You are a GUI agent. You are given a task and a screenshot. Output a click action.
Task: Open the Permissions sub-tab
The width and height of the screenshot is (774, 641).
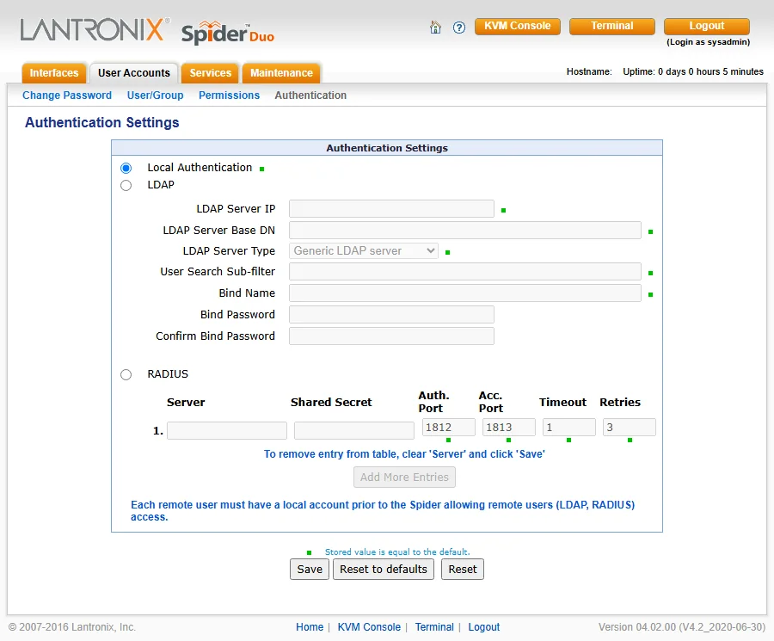pos(229,96)
